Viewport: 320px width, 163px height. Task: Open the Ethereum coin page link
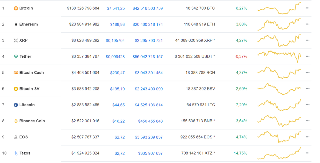(29, 24)
